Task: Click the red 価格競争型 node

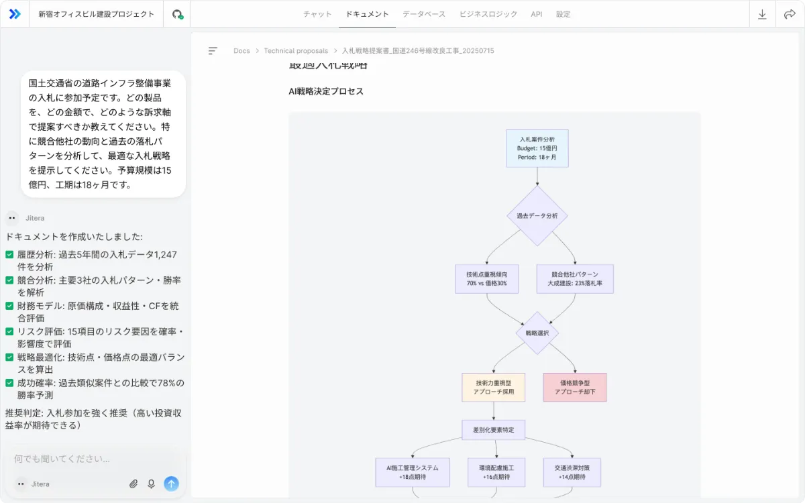Action: (575, 387)
